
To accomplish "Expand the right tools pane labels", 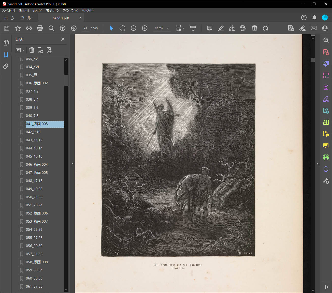I will [x=326, y=287].
